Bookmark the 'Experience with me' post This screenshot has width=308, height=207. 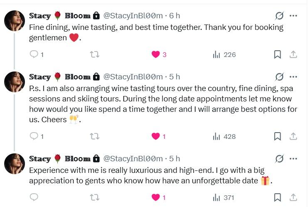point(277,197)
